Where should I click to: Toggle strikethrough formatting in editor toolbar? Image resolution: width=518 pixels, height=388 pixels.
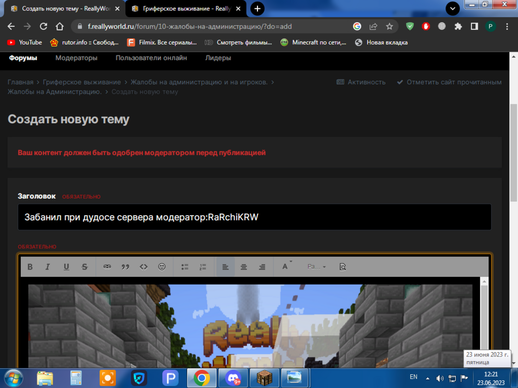[84, 266]
